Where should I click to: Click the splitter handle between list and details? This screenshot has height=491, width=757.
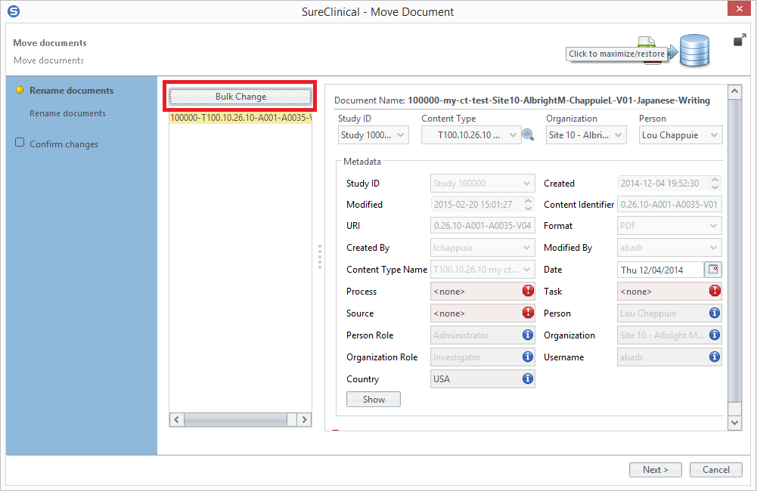point(319,257)
